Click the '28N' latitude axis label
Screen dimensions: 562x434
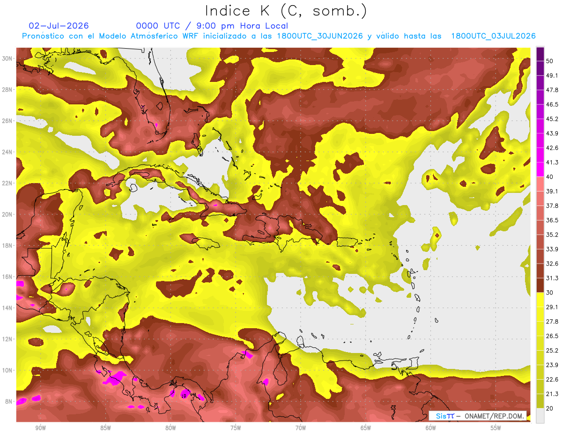[7, 89]
